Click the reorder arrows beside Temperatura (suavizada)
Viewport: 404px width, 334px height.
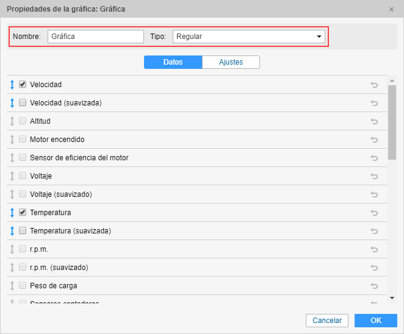[x=12, y=231]
